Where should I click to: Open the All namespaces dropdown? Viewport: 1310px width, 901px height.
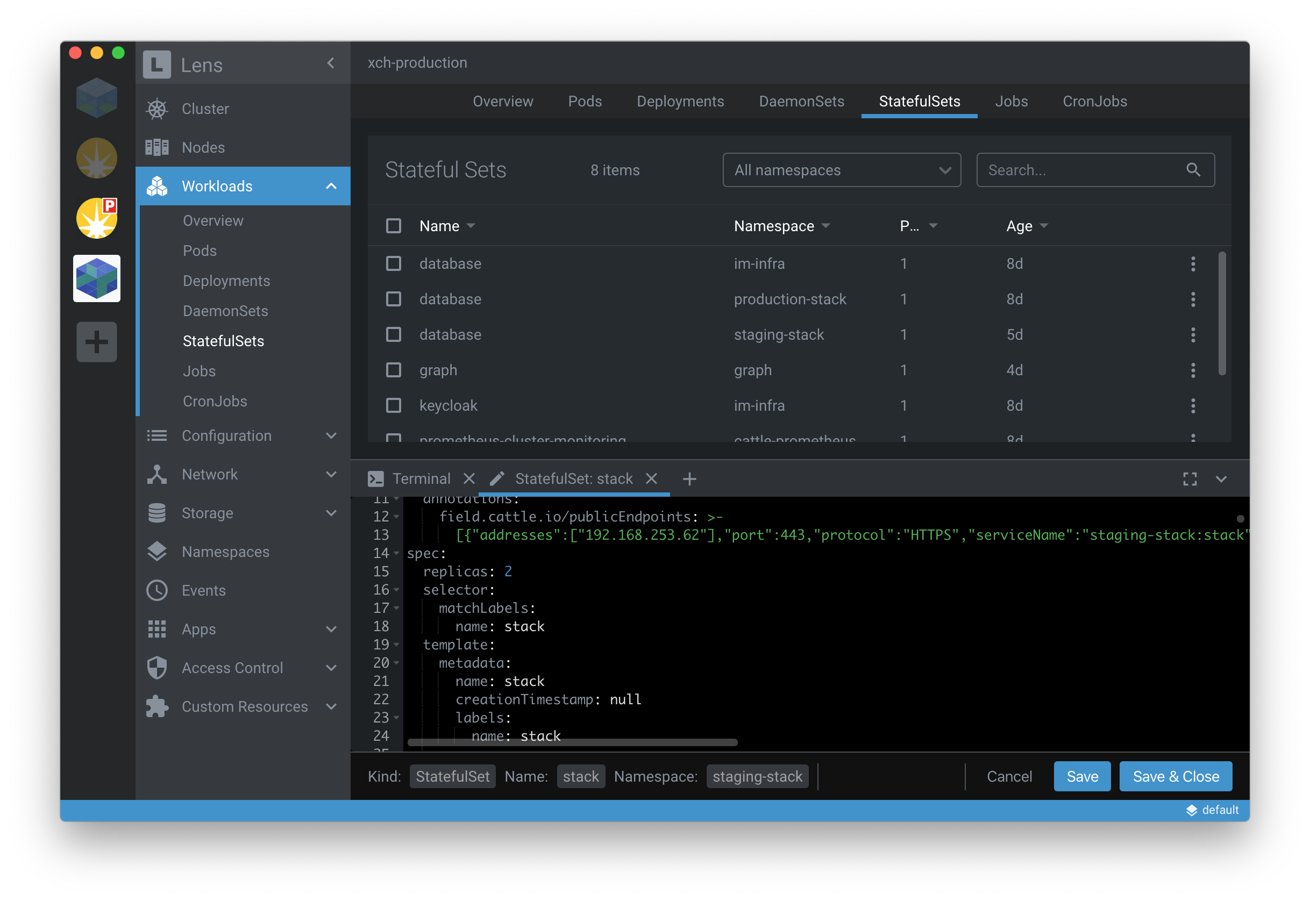point(841,169)
